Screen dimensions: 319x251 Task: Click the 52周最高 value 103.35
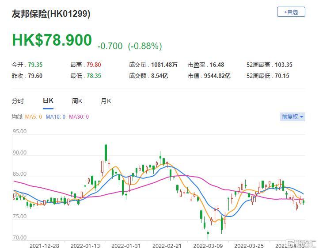282,65
